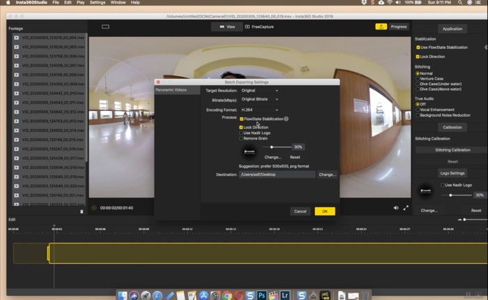488x300 pixels.
Task: Open Target Resolution dropdown
Action: (x=259, y=90)
